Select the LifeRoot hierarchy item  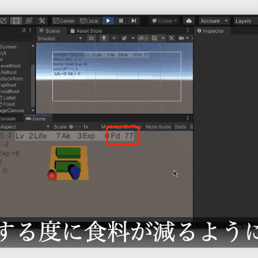tap(8, 72)
